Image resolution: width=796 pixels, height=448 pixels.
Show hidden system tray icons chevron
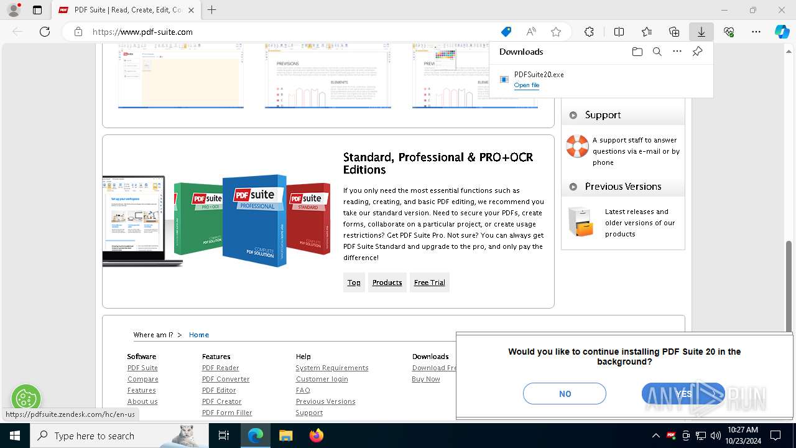[655, 436]
